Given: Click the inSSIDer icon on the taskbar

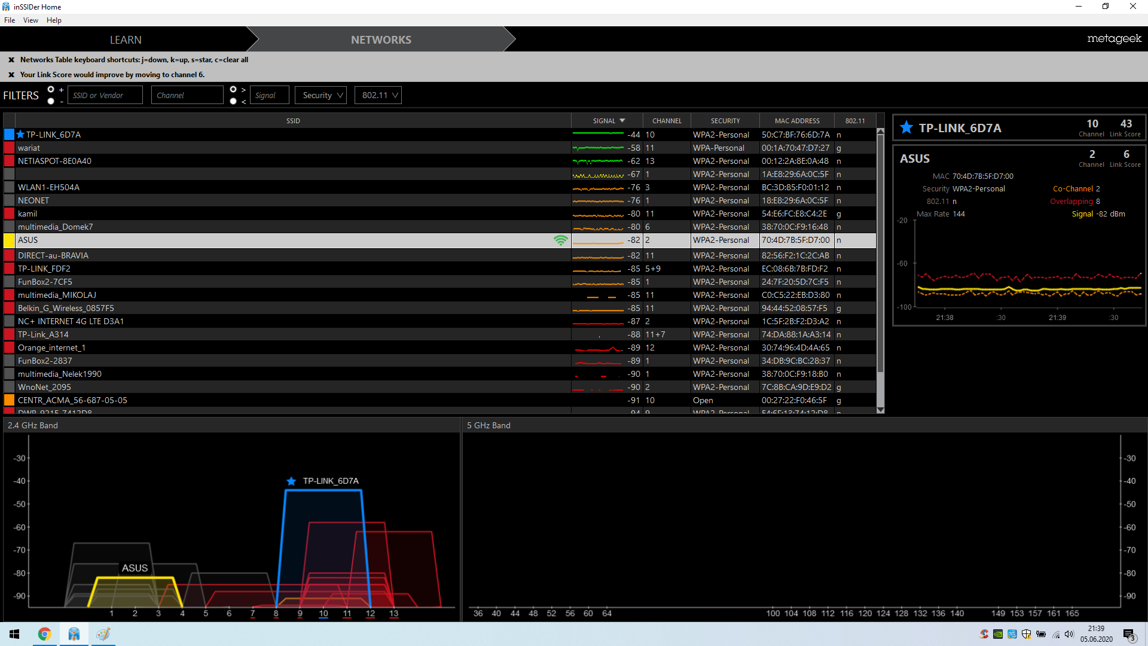Looking at the screenshot, I should coord(74,634).
